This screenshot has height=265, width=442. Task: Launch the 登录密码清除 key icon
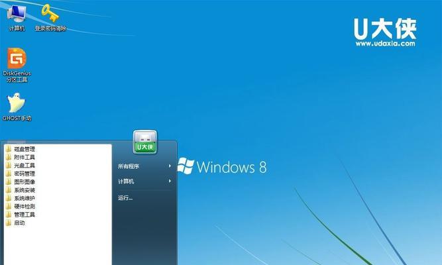pyautogui.click(x=50, y=17)
